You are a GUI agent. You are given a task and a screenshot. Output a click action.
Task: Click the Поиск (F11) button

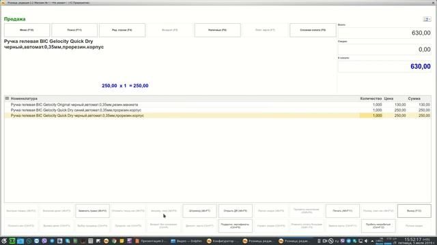(74, 30)
